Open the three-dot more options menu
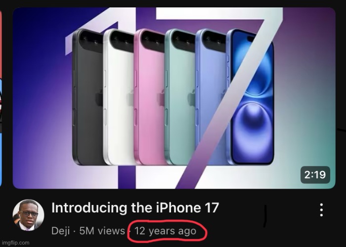This screenshot has height=247, width=346. (321, 210)
